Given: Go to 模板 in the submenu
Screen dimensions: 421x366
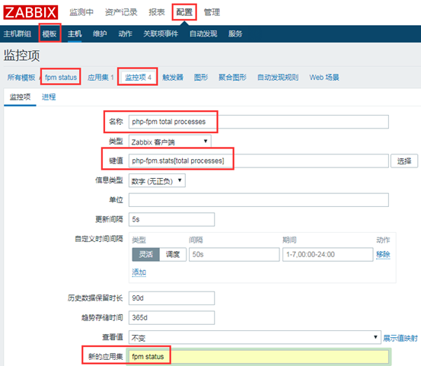Looking at the screenshot, I should point(49,33).
